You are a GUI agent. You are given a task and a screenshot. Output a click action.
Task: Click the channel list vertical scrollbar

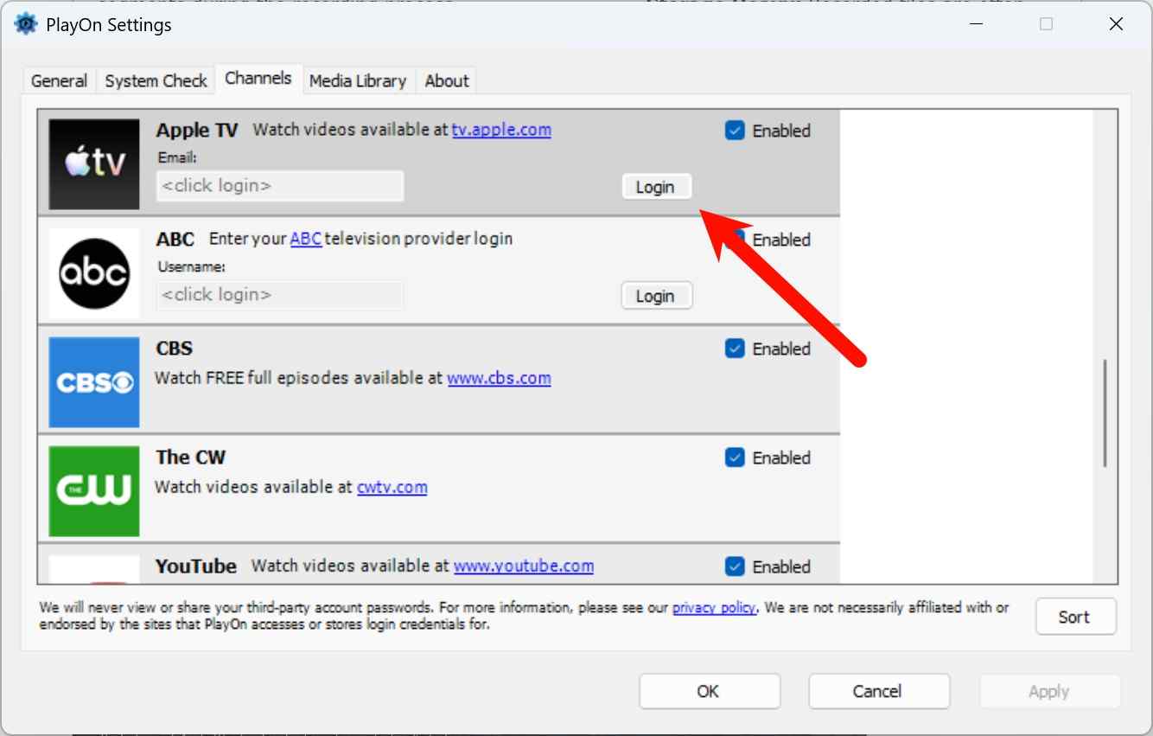(1105, 415)
